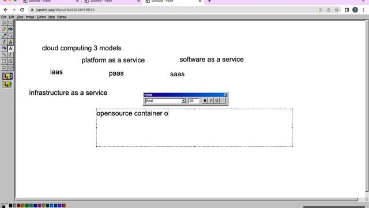Image resolution: width=369 pixels, height=208 pixels.
Task: Toggle Underline in the Fonts box
Action: 217,101
